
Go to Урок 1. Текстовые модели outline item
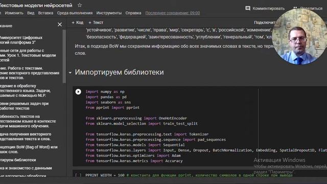(x=28, y=55)
